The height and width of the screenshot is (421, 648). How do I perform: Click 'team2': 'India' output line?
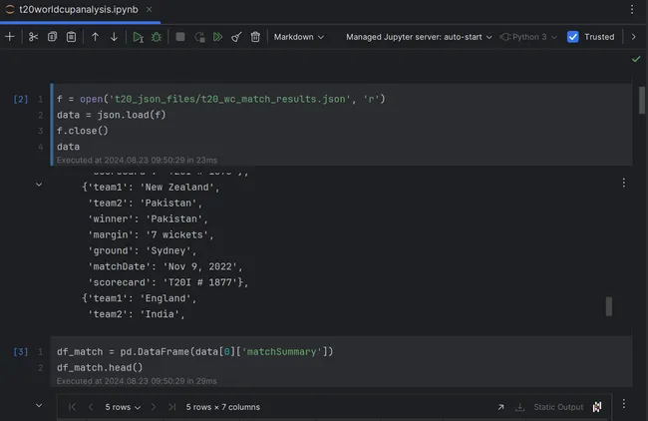click(x=136, y=314)
